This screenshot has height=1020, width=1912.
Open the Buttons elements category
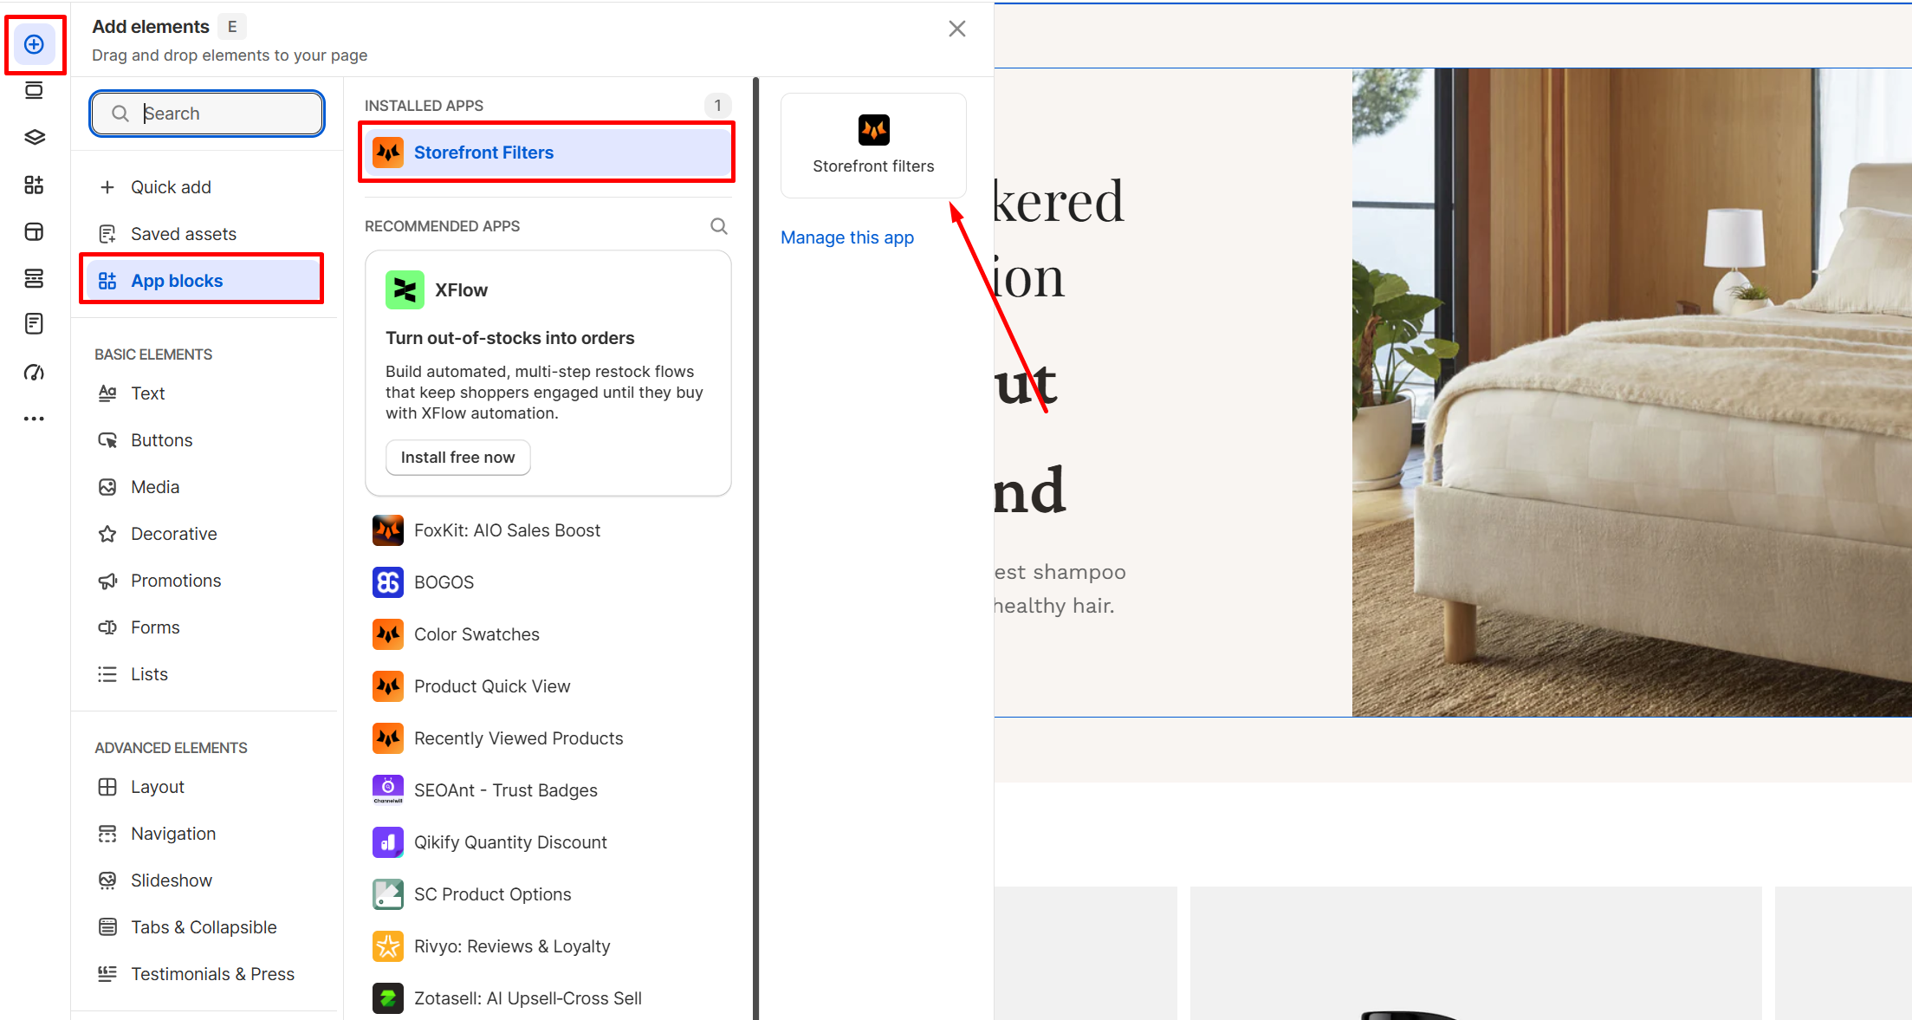(204, 440)
